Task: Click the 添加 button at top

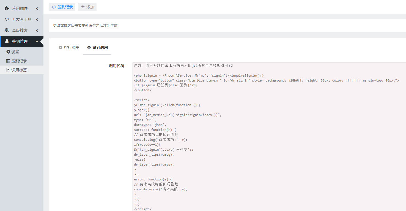Action: pyautogui.click(x=87, y=7)
